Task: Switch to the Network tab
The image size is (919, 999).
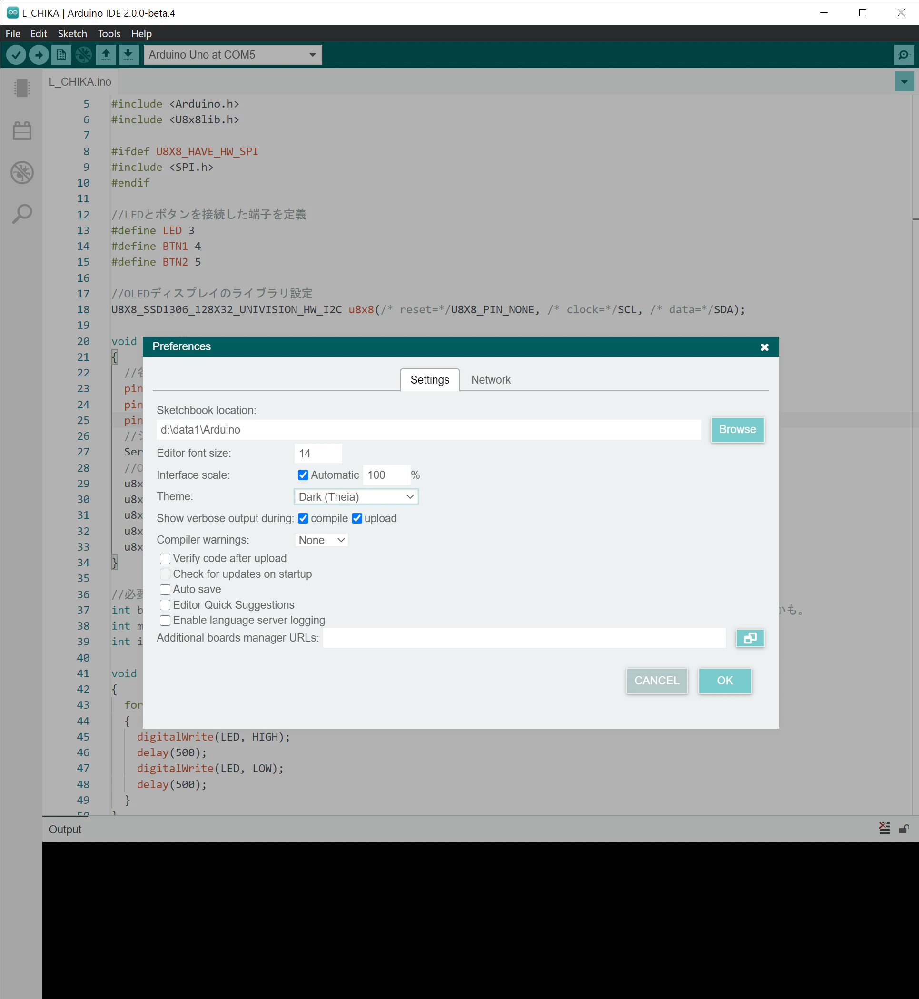Action: coord(491,380)
